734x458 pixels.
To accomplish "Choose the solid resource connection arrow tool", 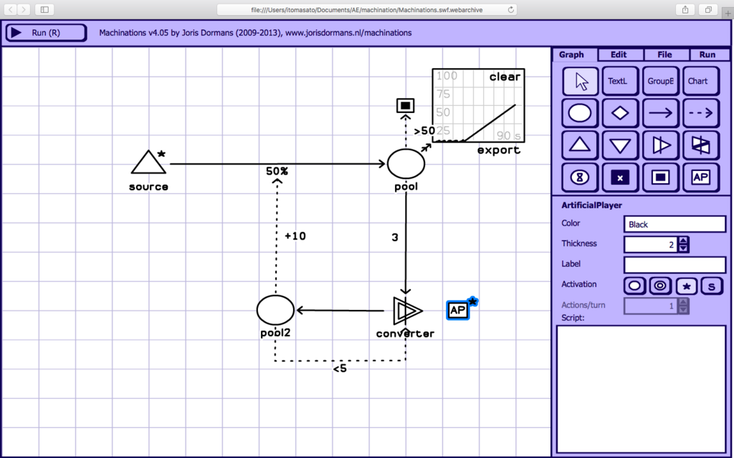I will [660, 113].
